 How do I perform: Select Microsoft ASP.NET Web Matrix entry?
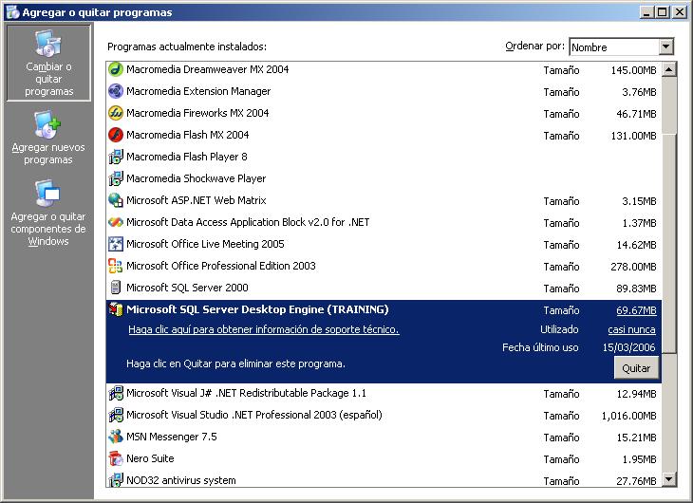384,200
